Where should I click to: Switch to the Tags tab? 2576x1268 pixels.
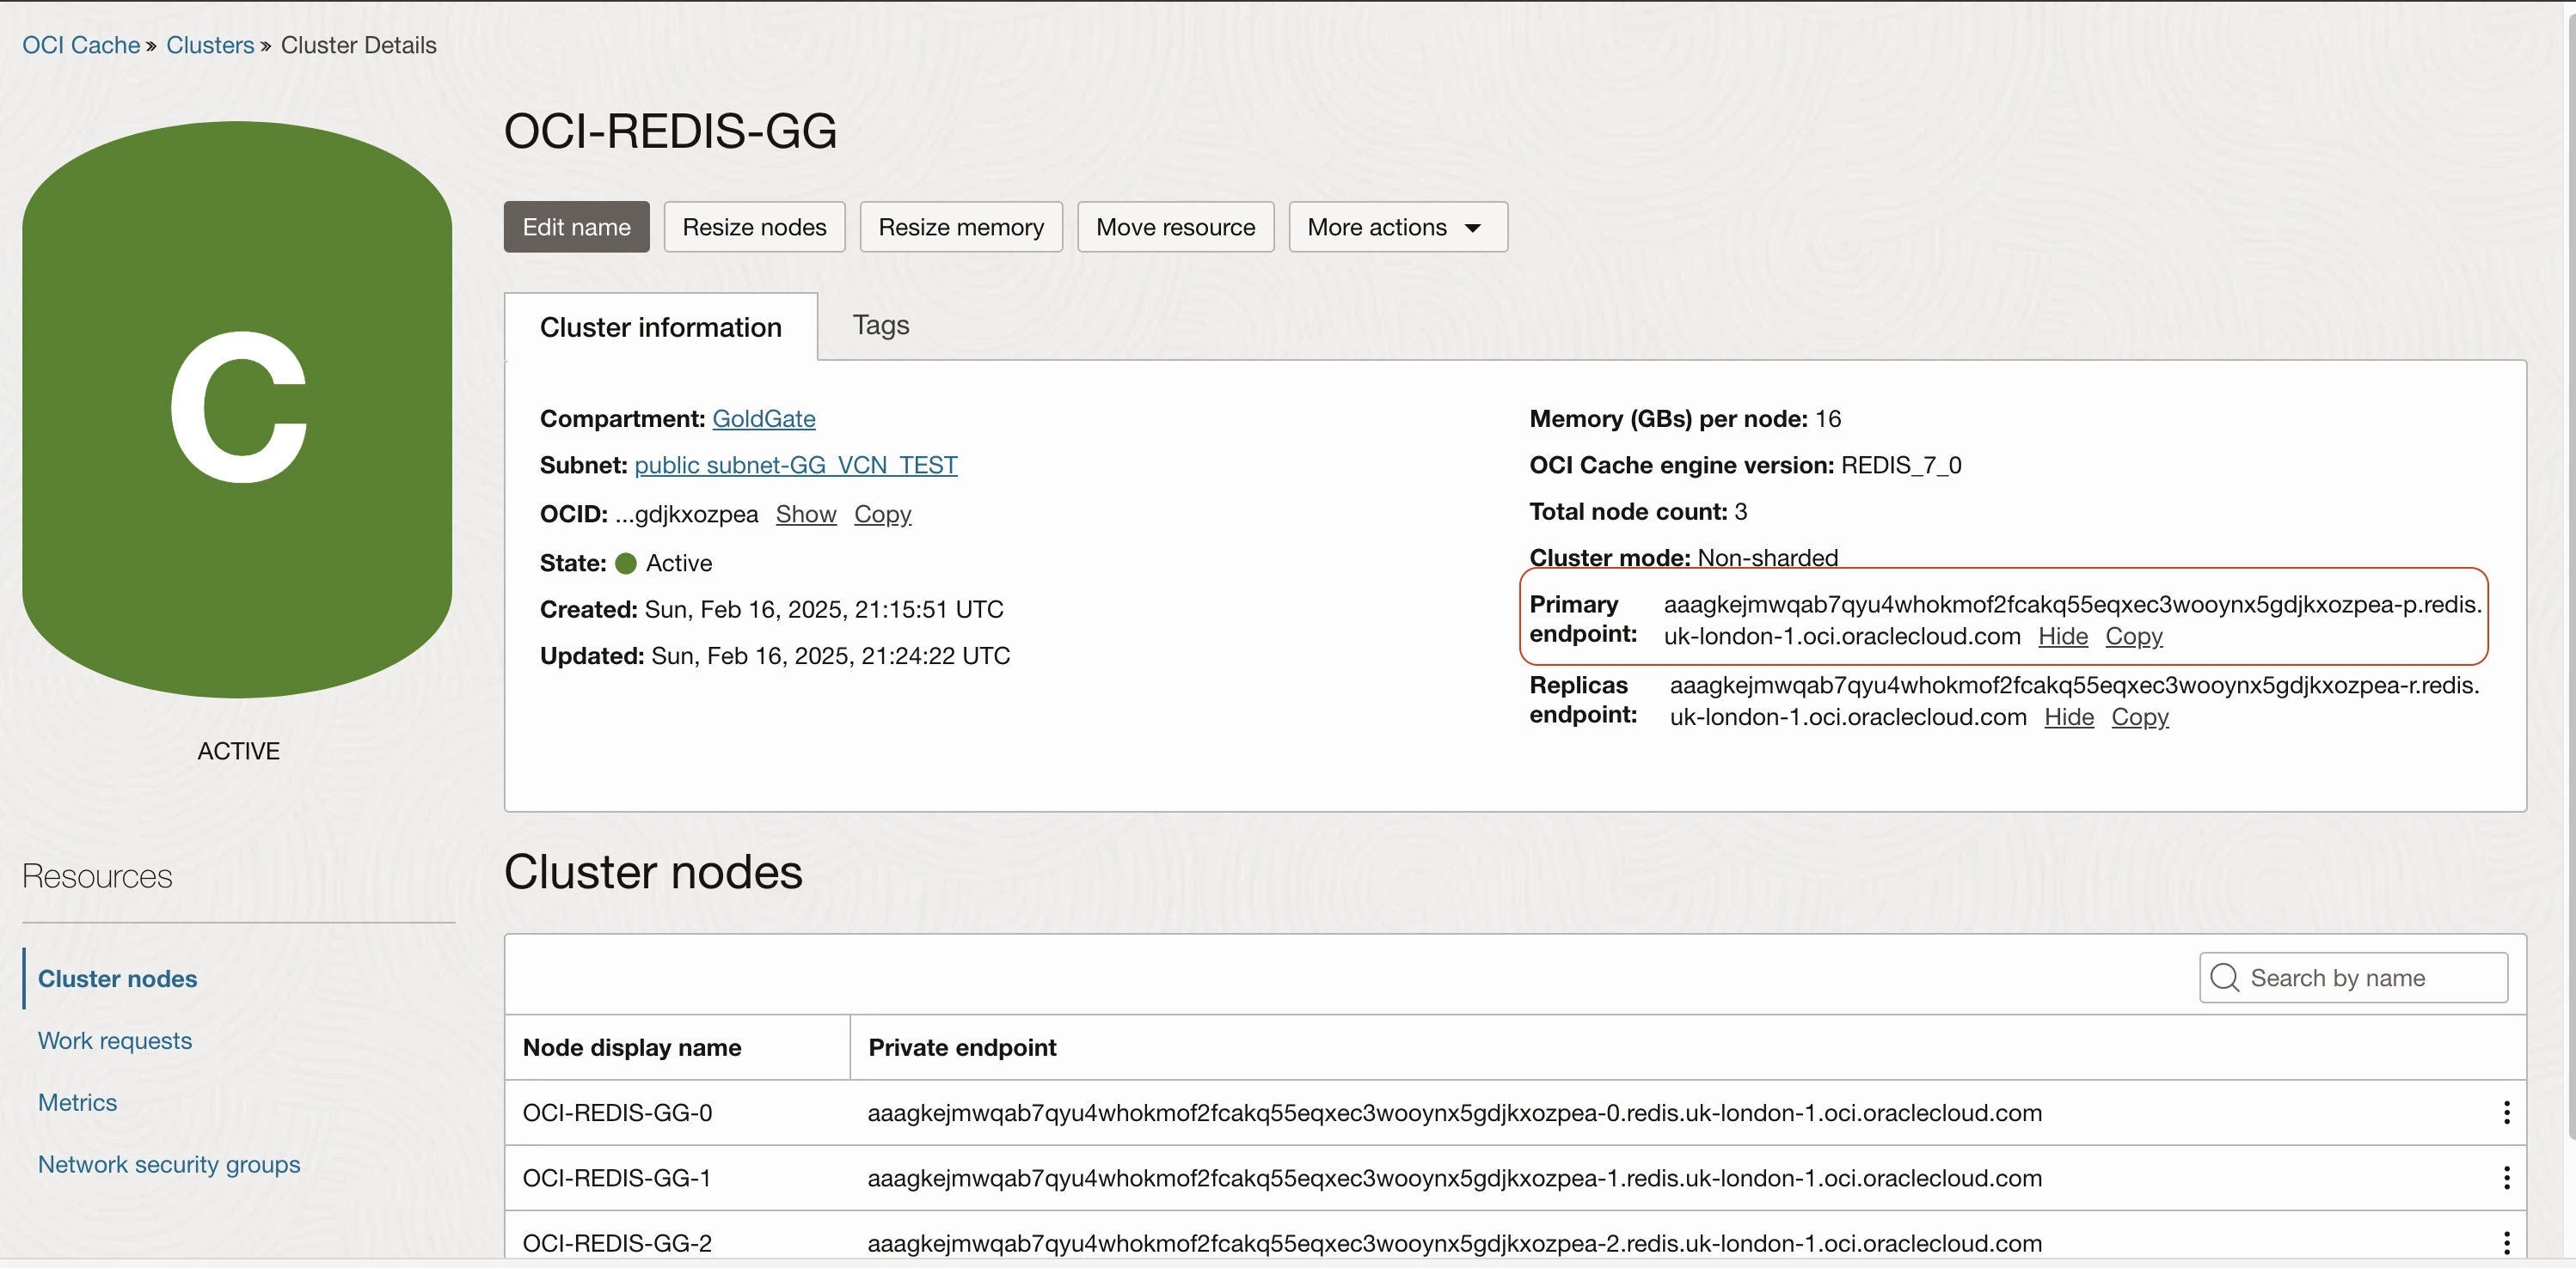pyautogui.click(x=880, y=325)
